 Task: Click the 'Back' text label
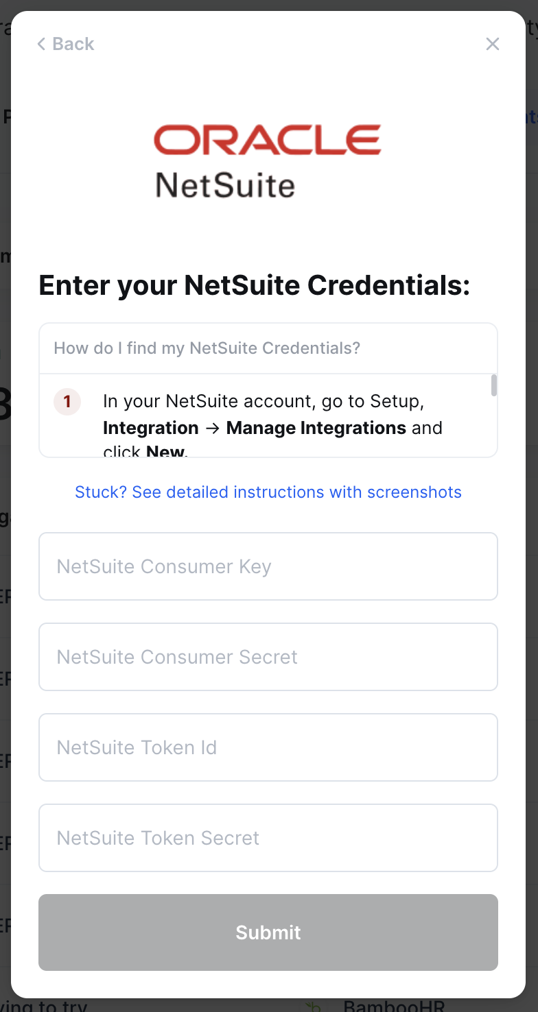[x=73, y=45]
